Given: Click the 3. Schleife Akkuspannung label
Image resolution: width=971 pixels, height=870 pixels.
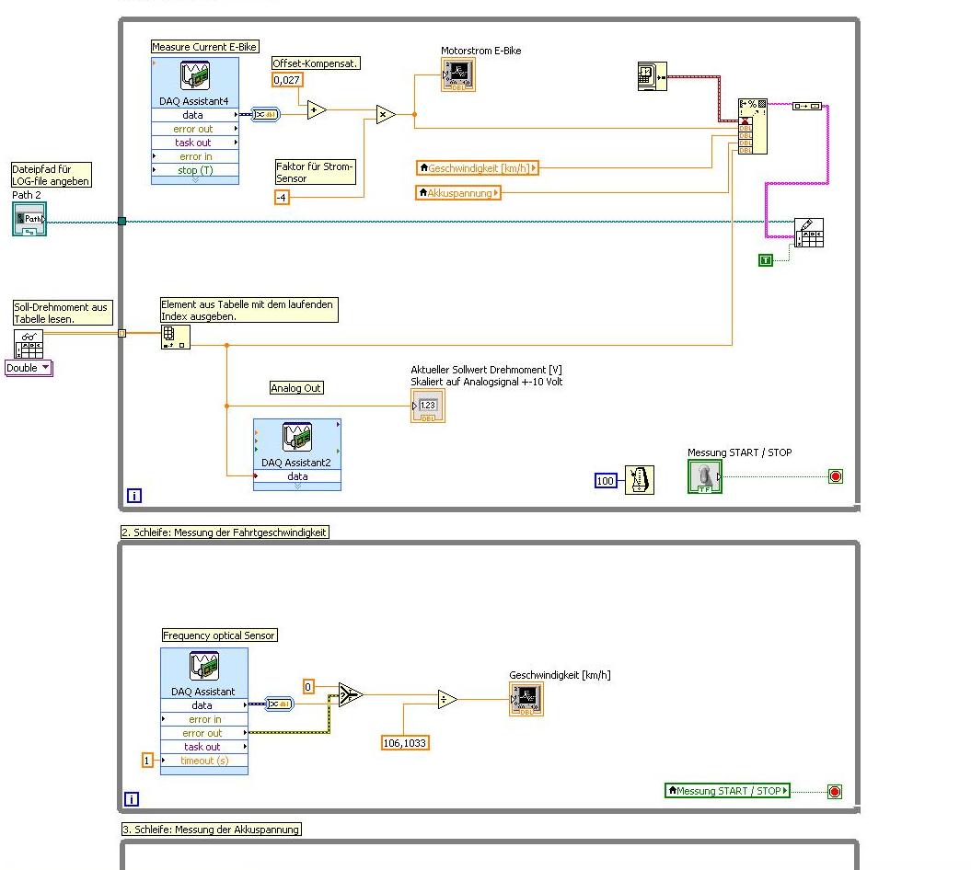Looking at the screenshot, I should tap(211, 830).
